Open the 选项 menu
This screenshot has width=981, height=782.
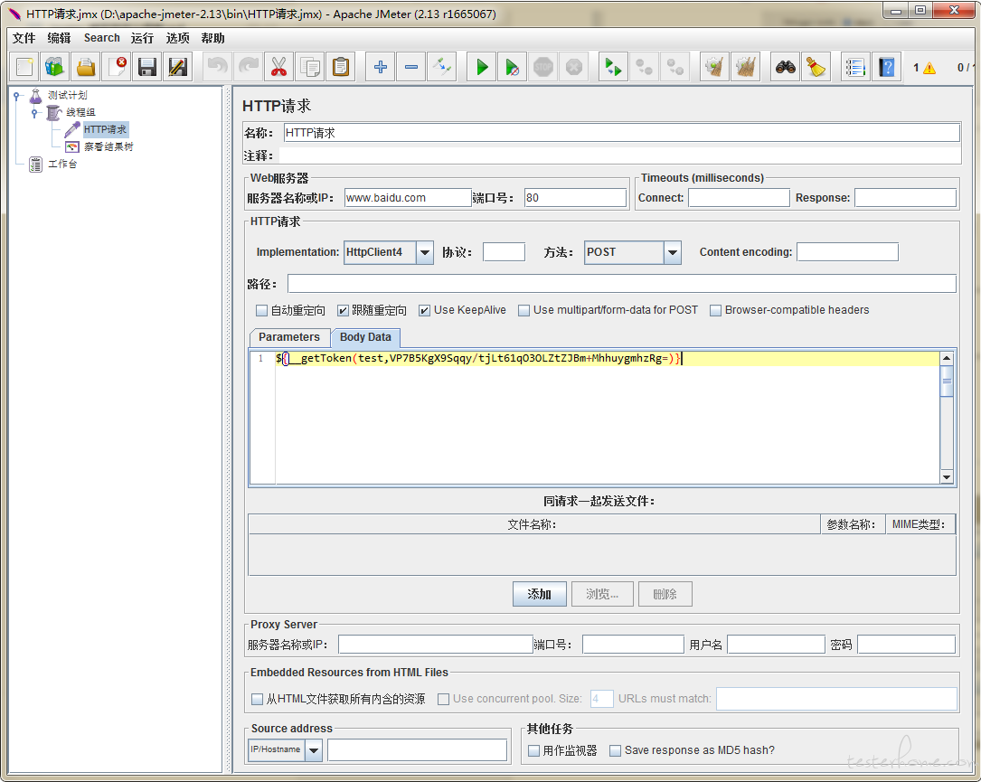(x=177, y=38)
